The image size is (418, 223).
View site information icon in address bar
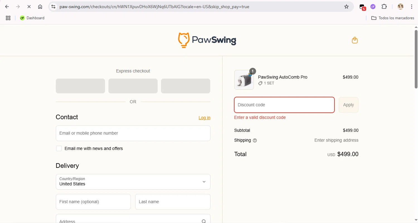click(54, 7)
